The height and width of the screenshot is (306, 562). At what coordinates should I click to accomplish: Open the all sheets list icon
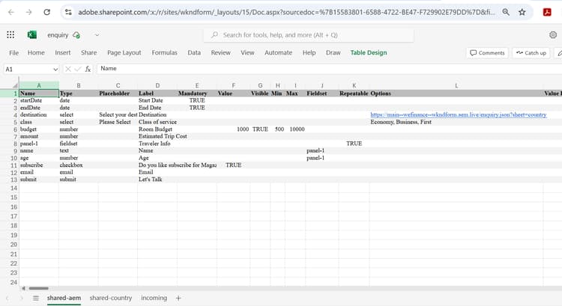pos(35,298)
